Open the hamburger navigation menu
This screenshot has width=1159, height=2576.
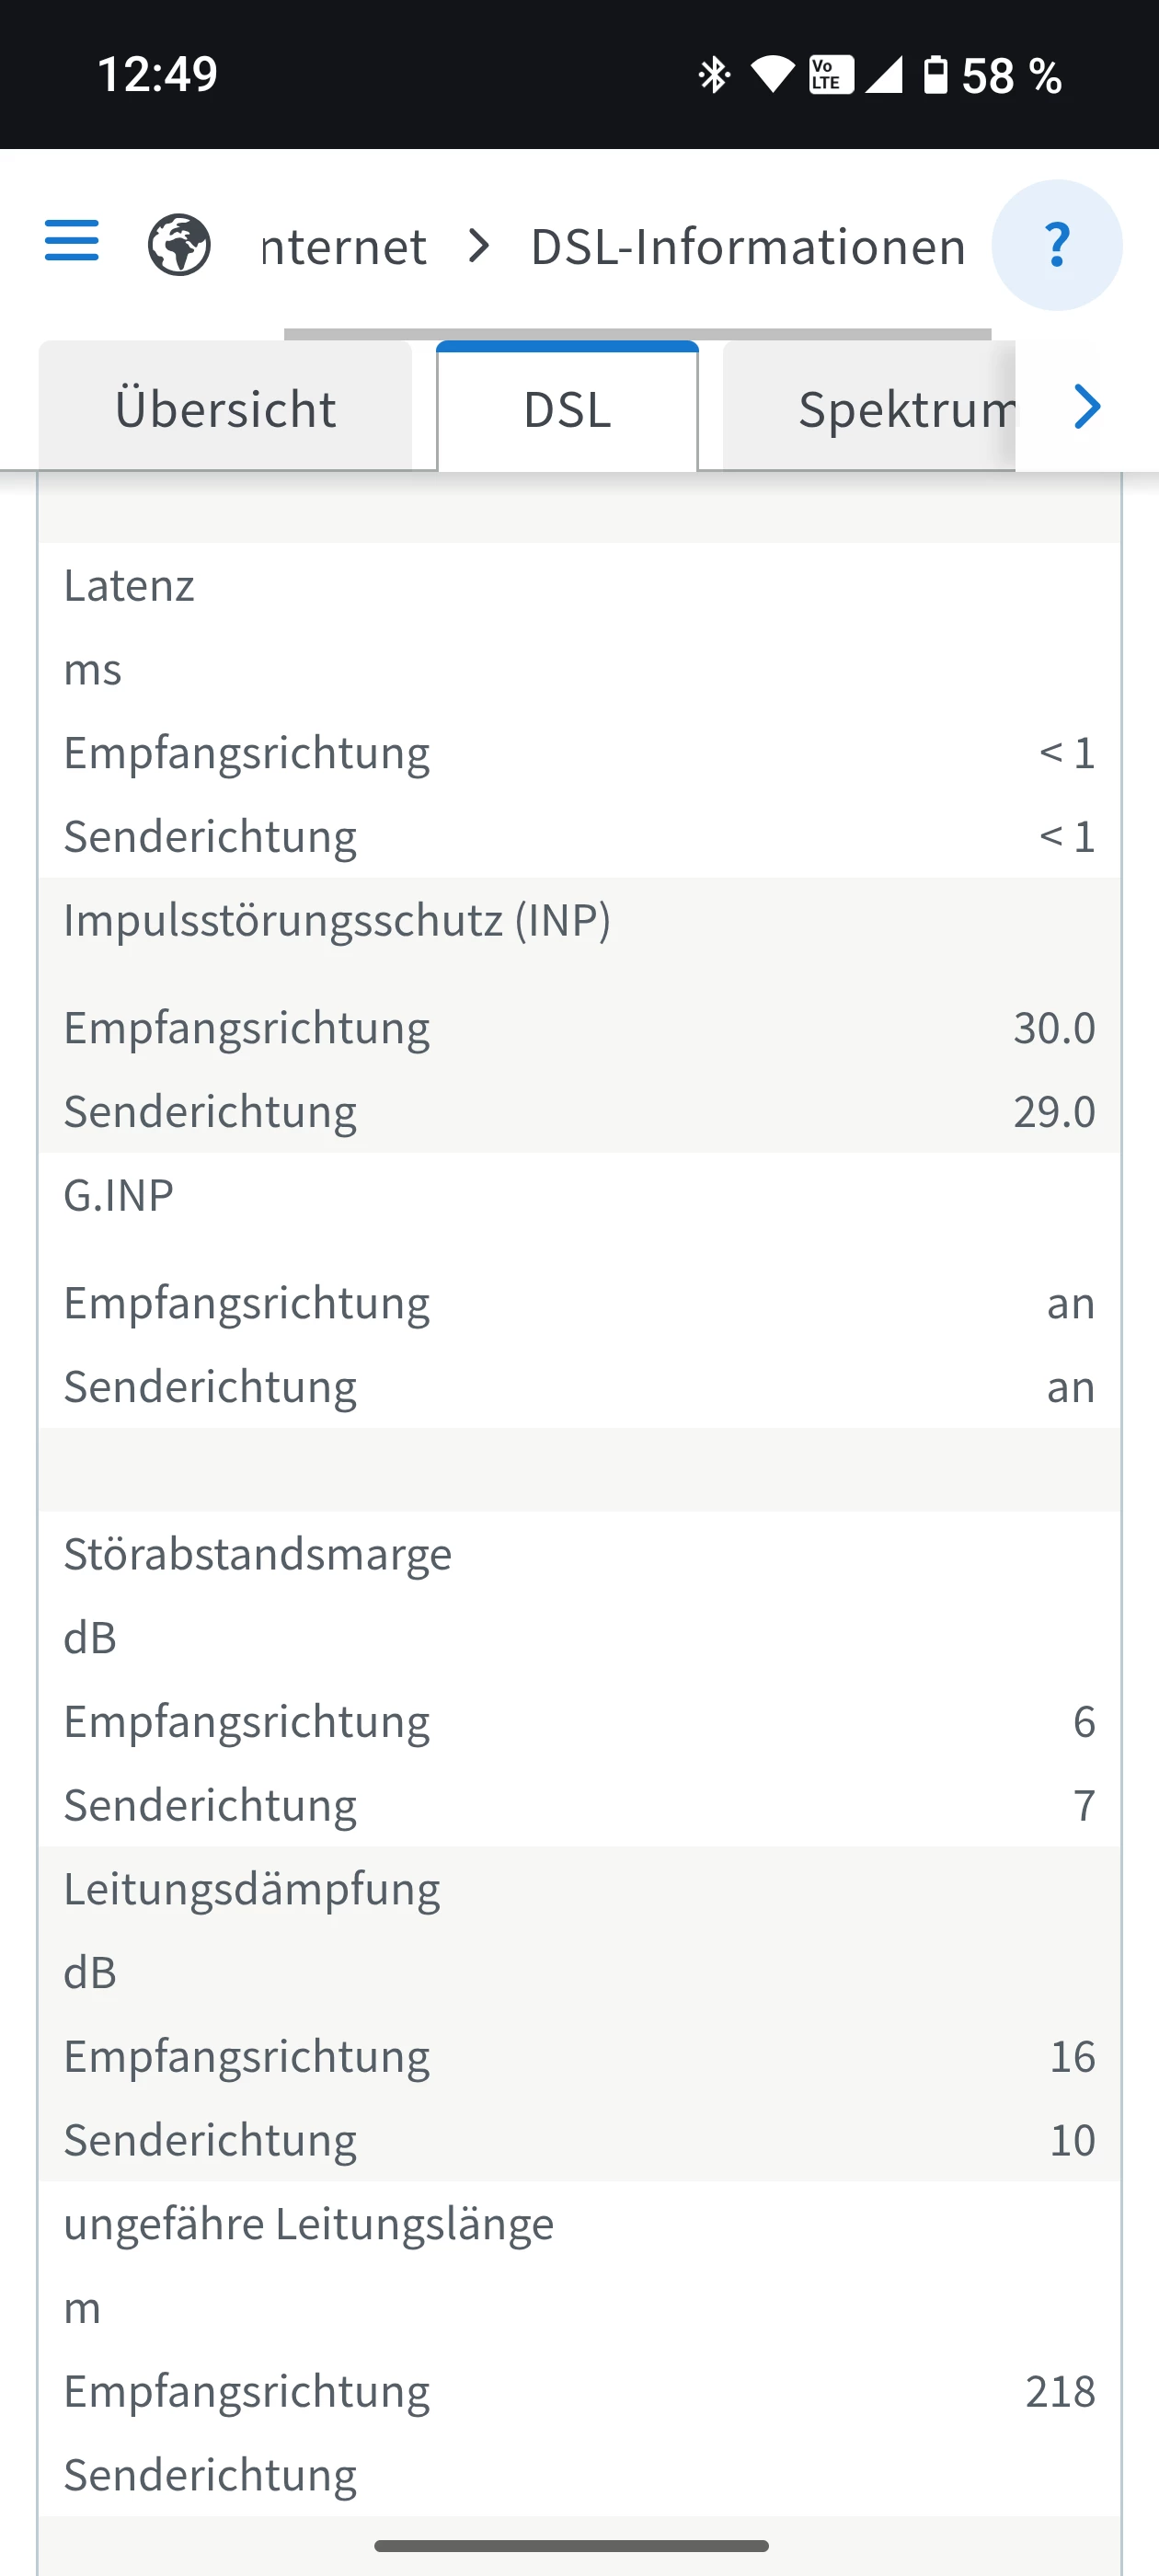point(72,241)
